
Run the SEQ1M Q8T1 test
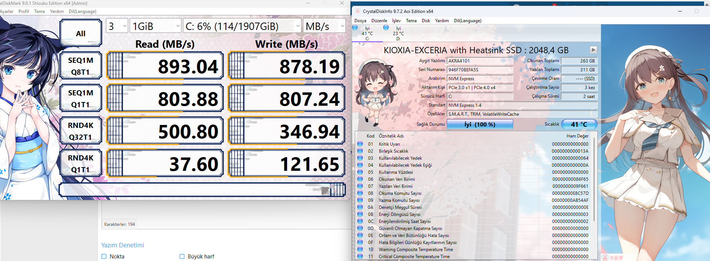tap(81, 66)
